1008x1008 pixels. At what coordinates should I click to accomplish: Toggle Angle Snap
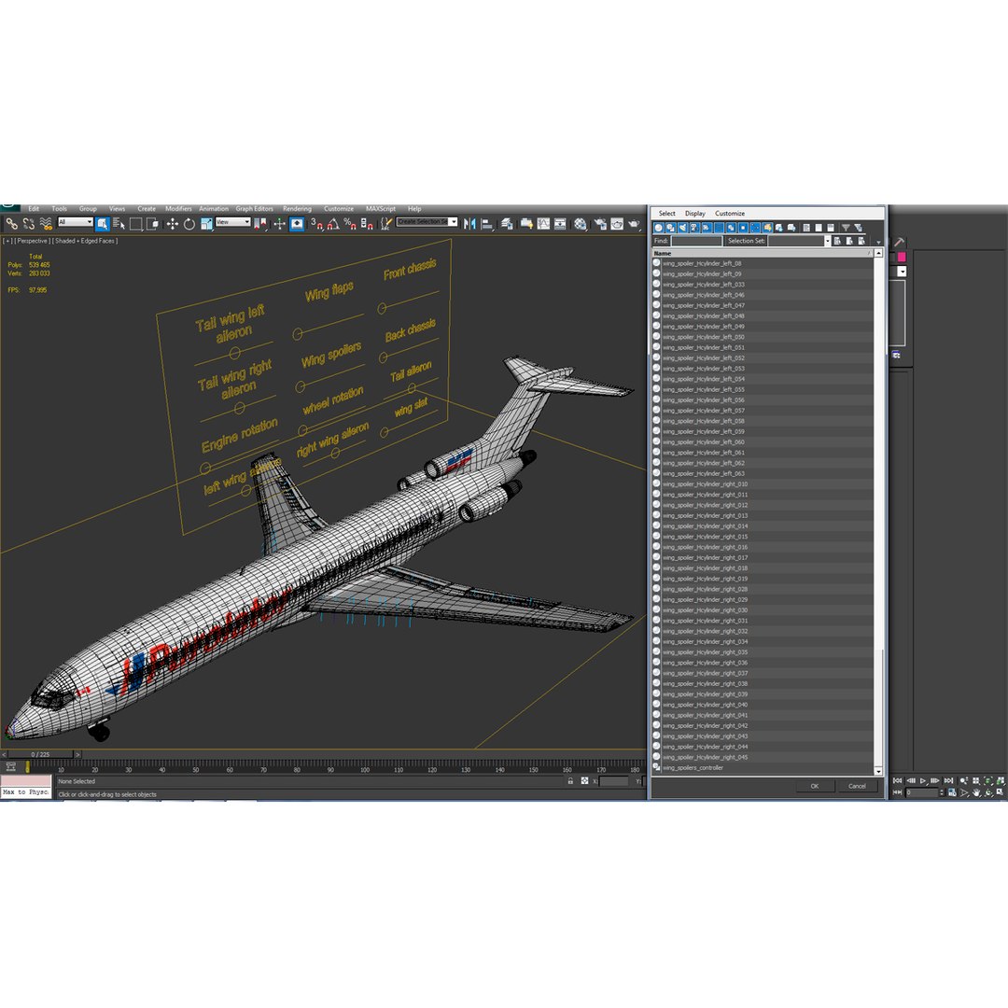coord(333,223)
